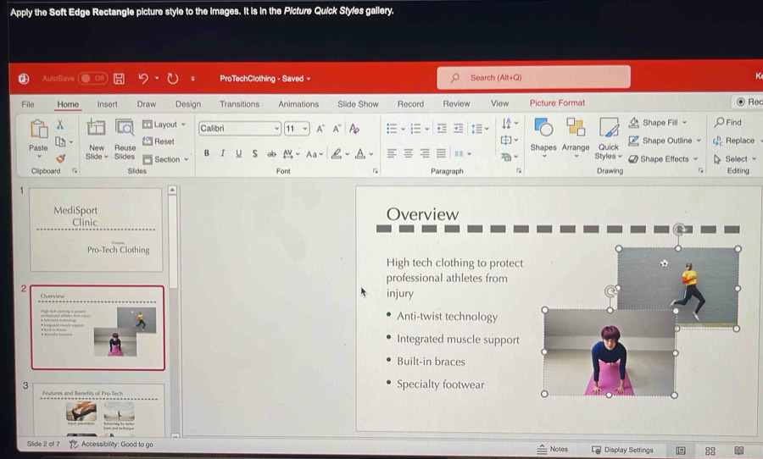The height and width of the screenshot is (459, 763).
Task: Open the Layout dropdown
Action: coord(164,124)
